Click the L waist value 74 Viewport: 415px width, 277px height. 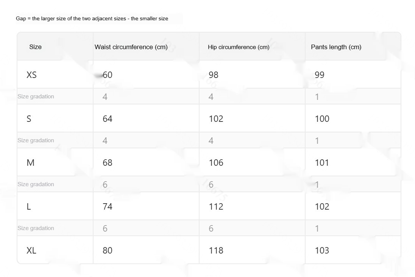tap(108, 207)
